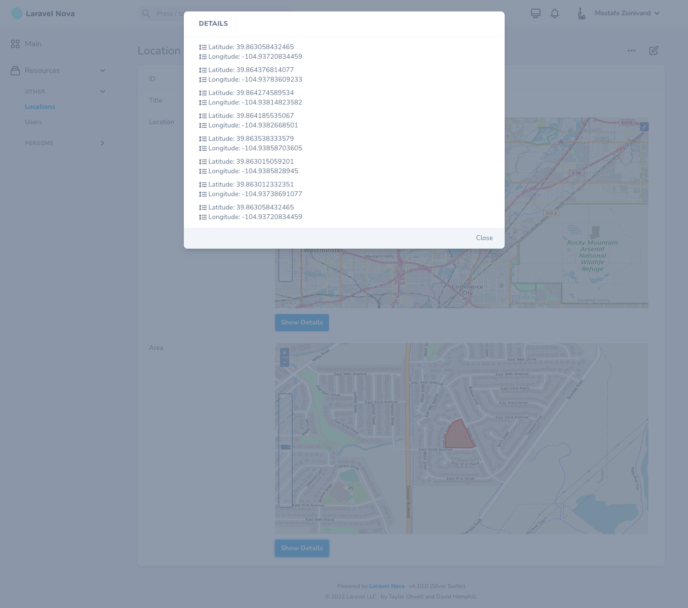
Task: Select Main in the sidebar
Action: coord(33,44)
